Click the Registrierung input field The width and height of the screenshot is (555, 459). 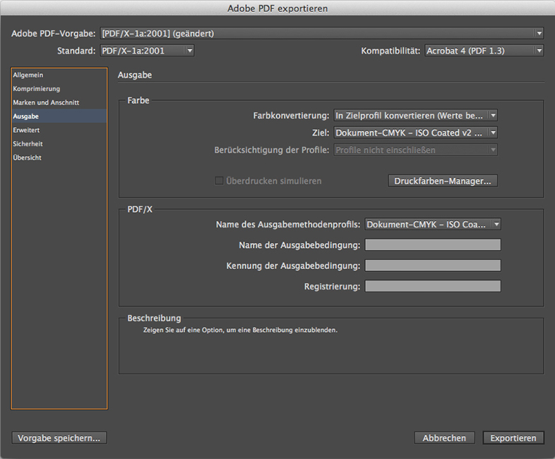point(433,286)
